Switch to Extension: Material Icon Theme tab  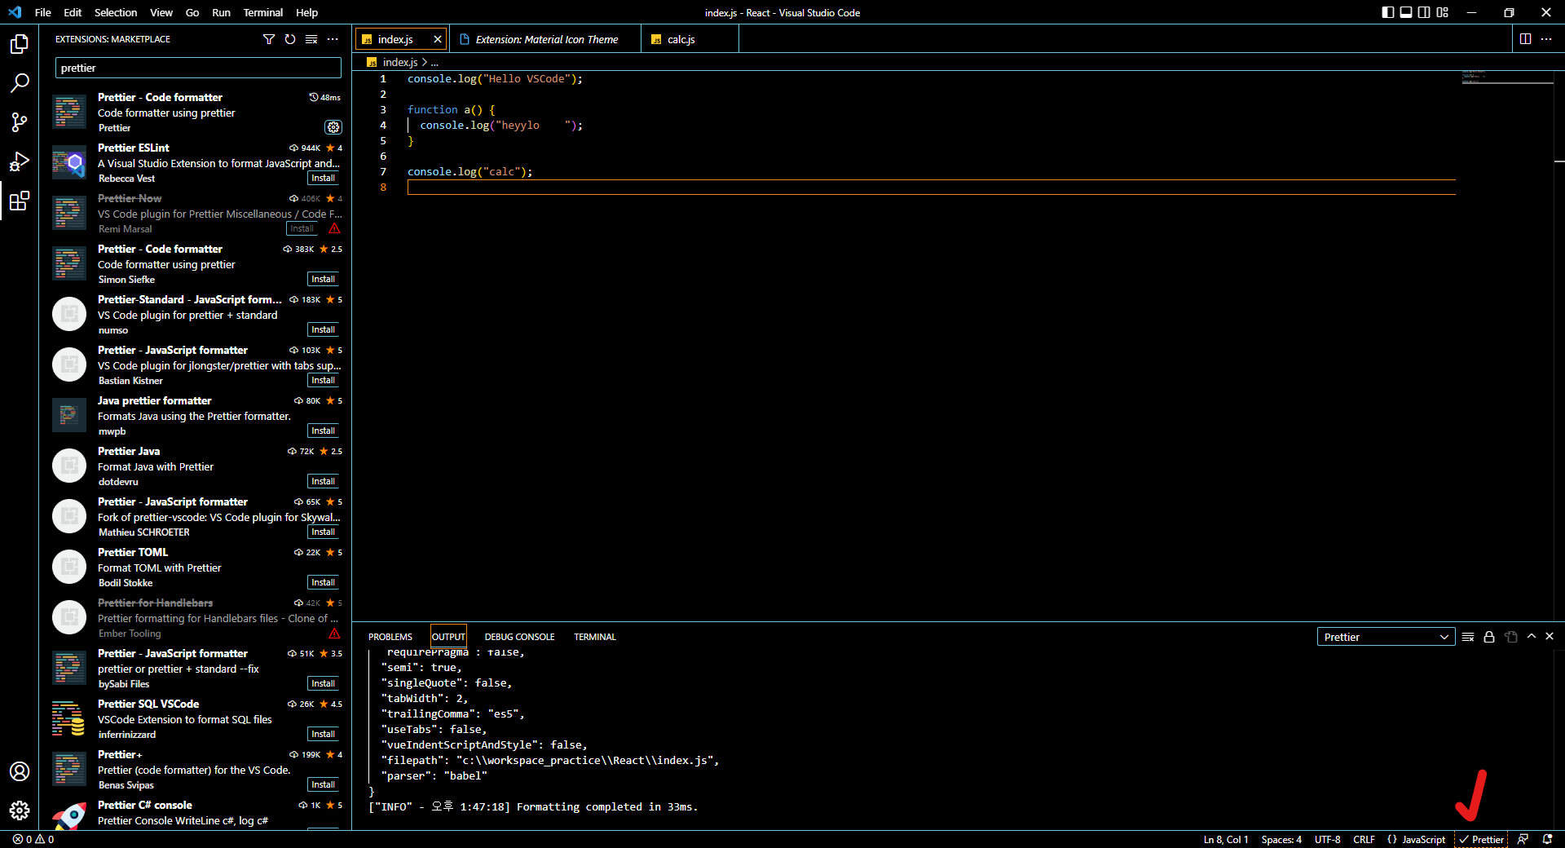[545, 39]
